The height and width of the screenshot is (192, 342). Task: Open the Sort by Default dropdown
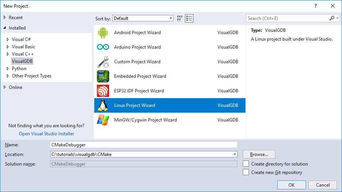point(143,18)
